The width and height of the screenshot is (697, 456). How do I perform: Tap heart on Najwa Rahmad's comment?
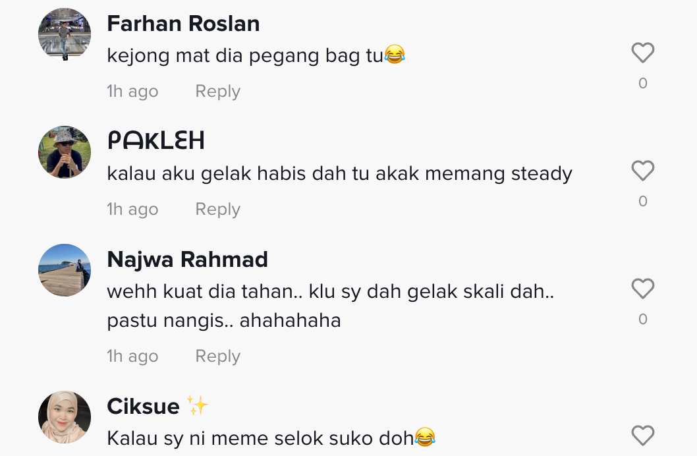[x=643, y=289]
